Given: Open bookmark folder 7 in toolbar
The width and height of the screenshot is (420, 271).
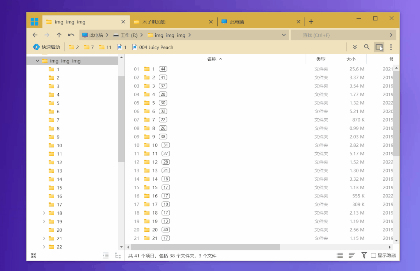Looking at the screenshot, I should coord(89,47).
